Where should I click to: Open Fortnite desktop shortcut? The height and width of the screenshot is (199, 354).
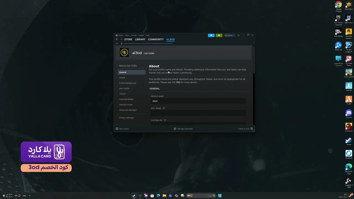click(x=349, y=87)
